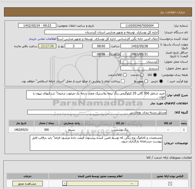This screenshot has width=195, height=189.
Task: Click the سنندج delivery city field
Action: [x=139, y=68]
